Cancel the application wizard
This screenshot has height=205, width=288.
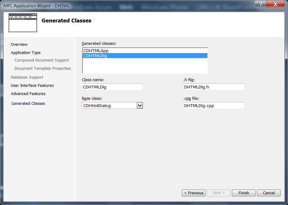click(x=269, y=193)
